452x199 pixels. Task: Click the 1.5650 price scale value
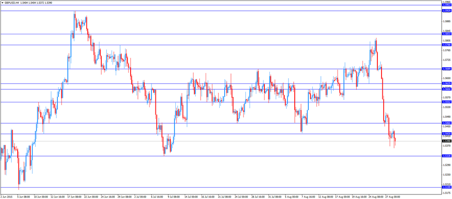pyautogui.click(x=447, y=79)
